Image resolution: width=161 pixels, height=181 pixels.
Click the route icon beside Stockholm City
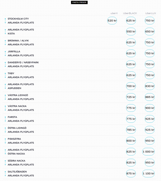(x=5, y=21)
